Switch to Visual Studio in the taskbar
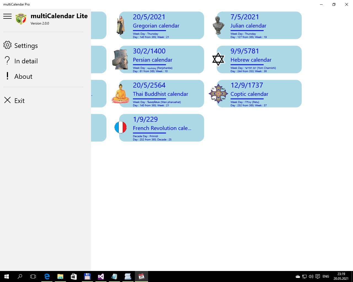The image size is (353, 282). point(101,276)
